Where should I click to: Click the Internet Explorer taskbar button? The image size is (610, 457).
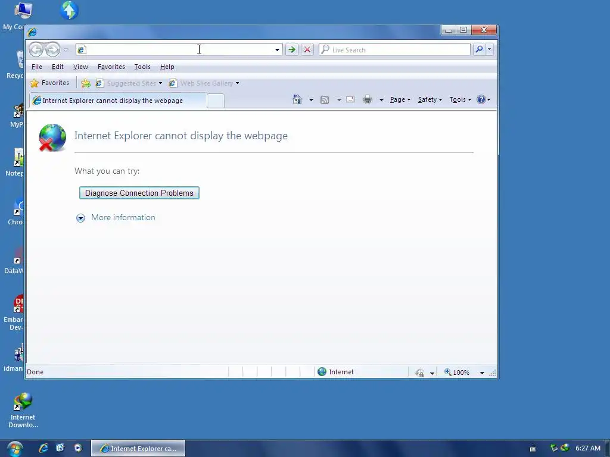[138, 449]
